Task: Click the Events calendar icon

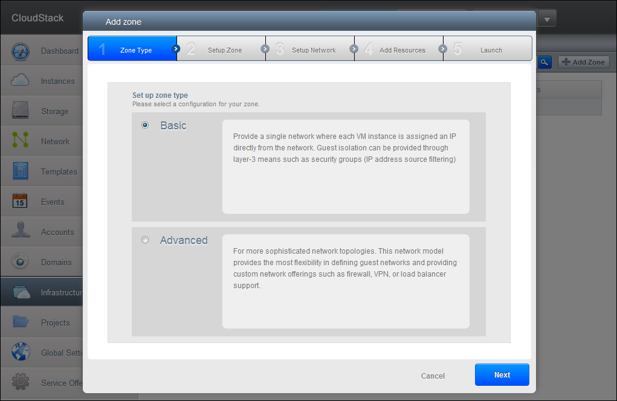Action: [21, 202]
